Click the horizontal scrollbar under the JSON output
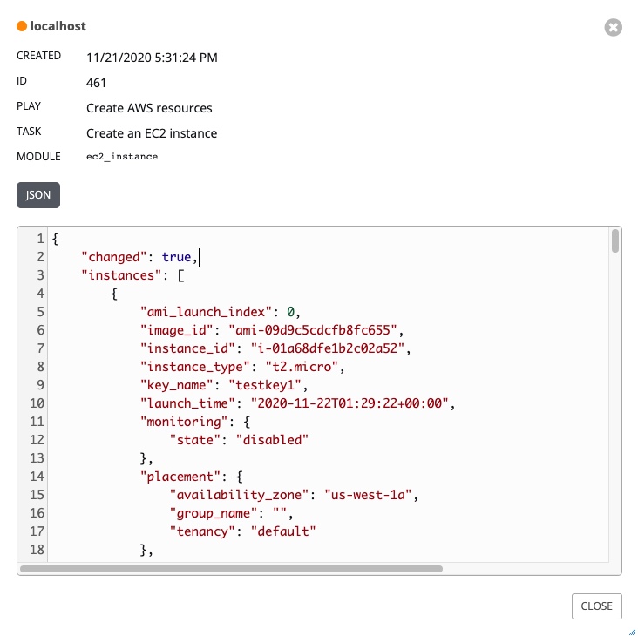Viewport: 638px width, 636px height. coord(231,568)
